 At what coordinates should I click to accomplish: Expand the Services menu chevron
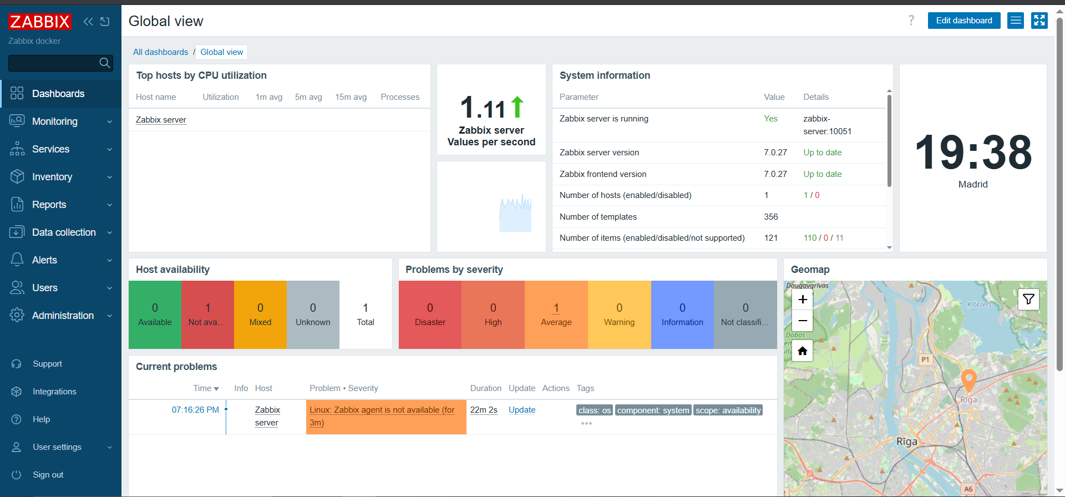coord(110,149)
